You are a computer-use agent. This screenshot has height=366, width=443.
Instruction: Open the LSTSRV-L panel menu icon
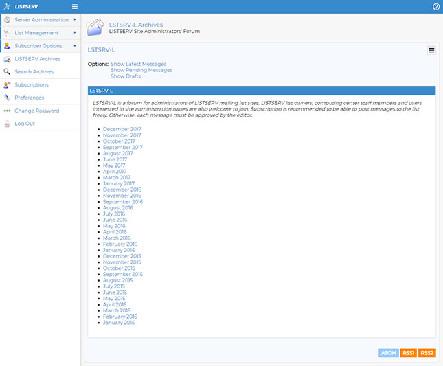[x=431, y=50]
